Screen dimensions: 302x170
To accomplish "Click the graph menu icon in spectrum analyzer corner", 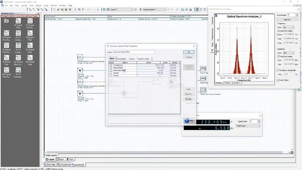I will [x=216, y=16].
